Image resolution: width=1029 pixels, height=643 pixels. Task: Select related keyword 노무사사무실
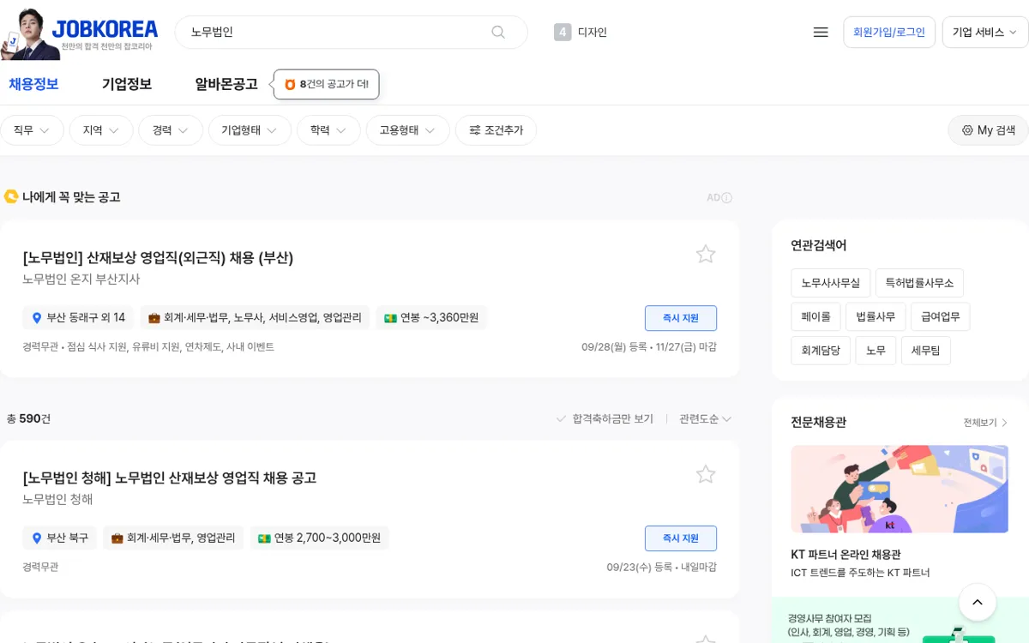click(x=831, y=283)
